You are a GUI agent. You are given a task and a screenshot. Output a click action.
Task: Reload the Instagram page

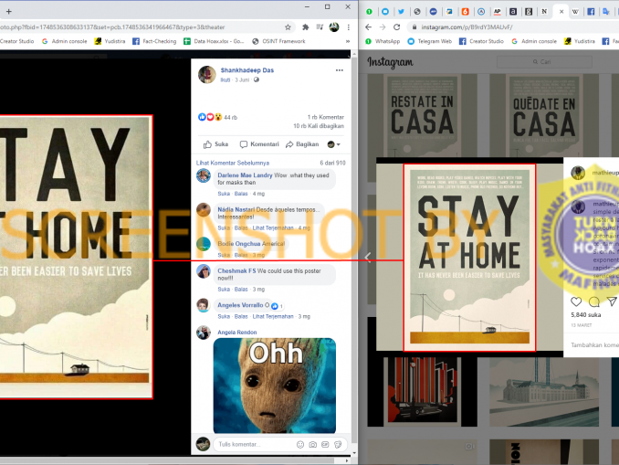(397, 27)
